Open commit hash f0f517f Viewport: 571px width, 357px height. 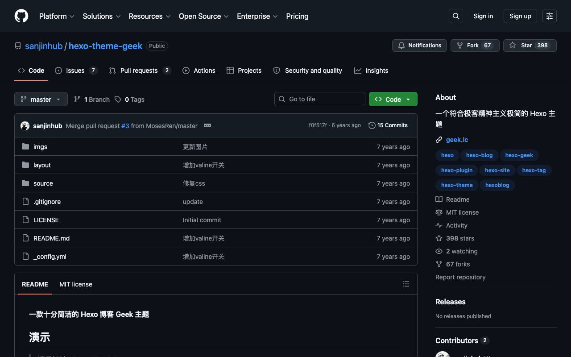pyautogui.click(x=318, y=125)
